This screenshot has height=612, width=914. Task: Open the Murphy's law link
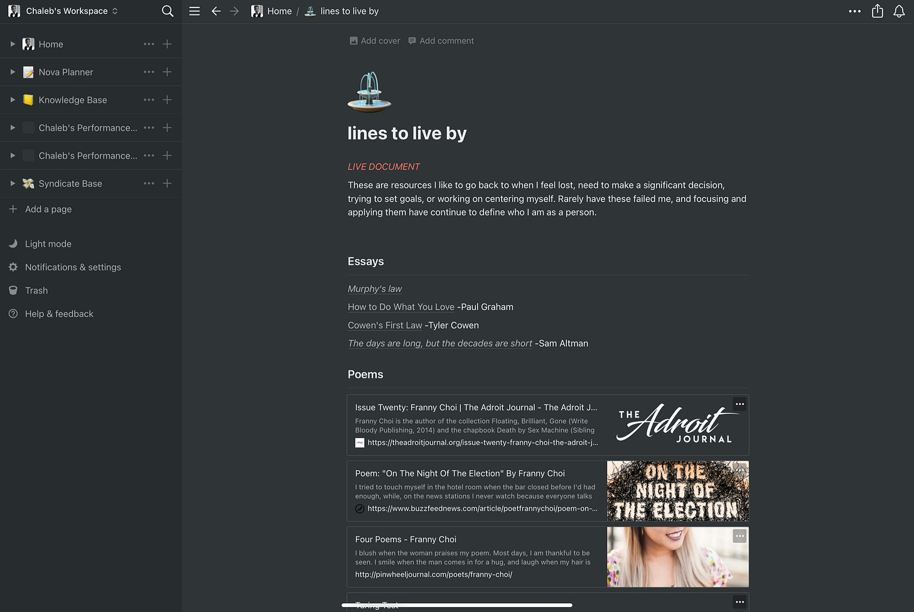click(x=375, y=289)
